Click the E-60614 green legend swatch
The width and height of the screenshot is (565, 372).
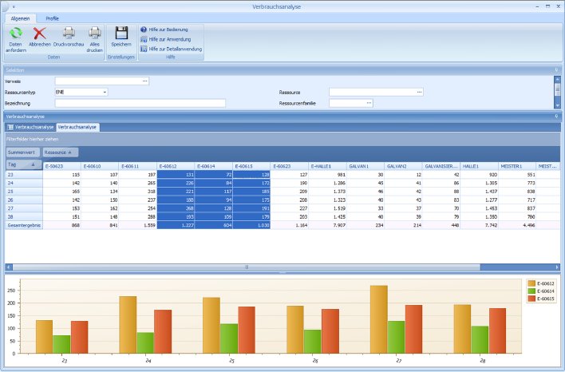point(531,291)
